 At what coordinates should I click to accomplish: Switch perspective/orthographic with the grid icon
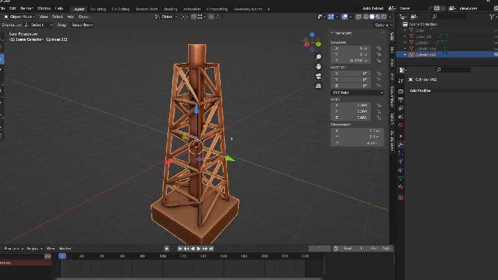click(x=318, y=86)
